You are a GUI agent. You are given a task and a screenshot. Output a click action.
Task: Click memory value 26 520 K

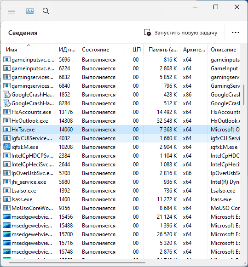(x=167, y=234)
